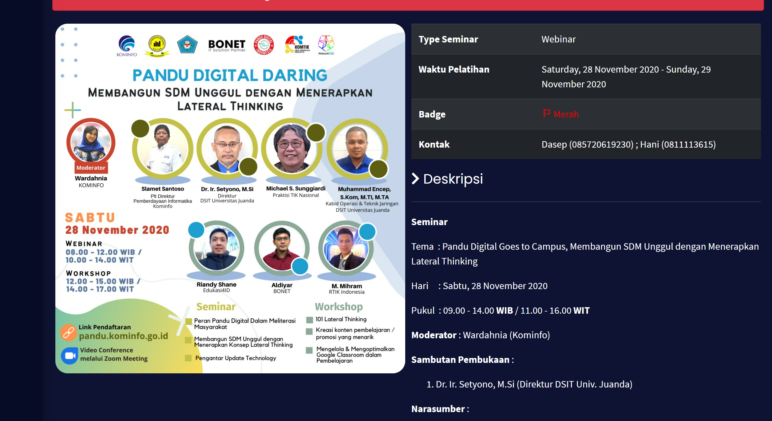Click the Webinar seminar type value

click(558, 39)
